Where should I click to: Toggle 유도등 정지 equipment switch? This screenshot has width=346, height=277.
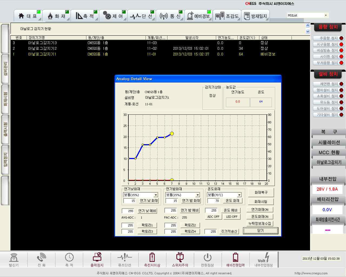(x=328, y=102)
